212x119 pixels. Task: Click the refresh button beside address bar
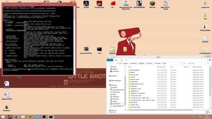point(185,63)
